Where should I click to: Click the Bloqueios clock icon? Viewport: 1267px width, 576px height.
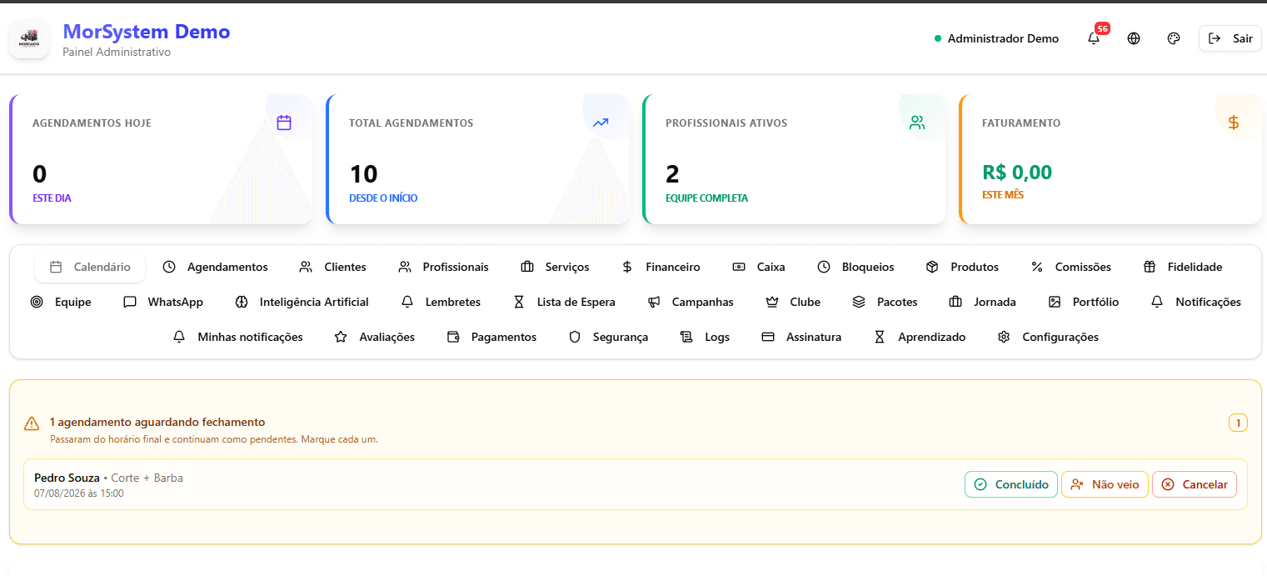pos(824,267)
